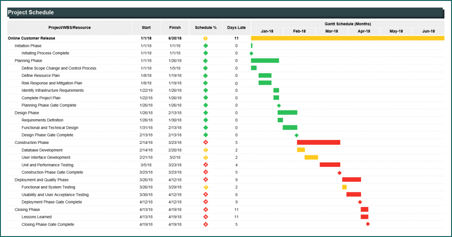Click the yellow status icon for Database Development
The height and width of the screenshot is (237, 452).
pyautogui.click(x=205, y=150)
